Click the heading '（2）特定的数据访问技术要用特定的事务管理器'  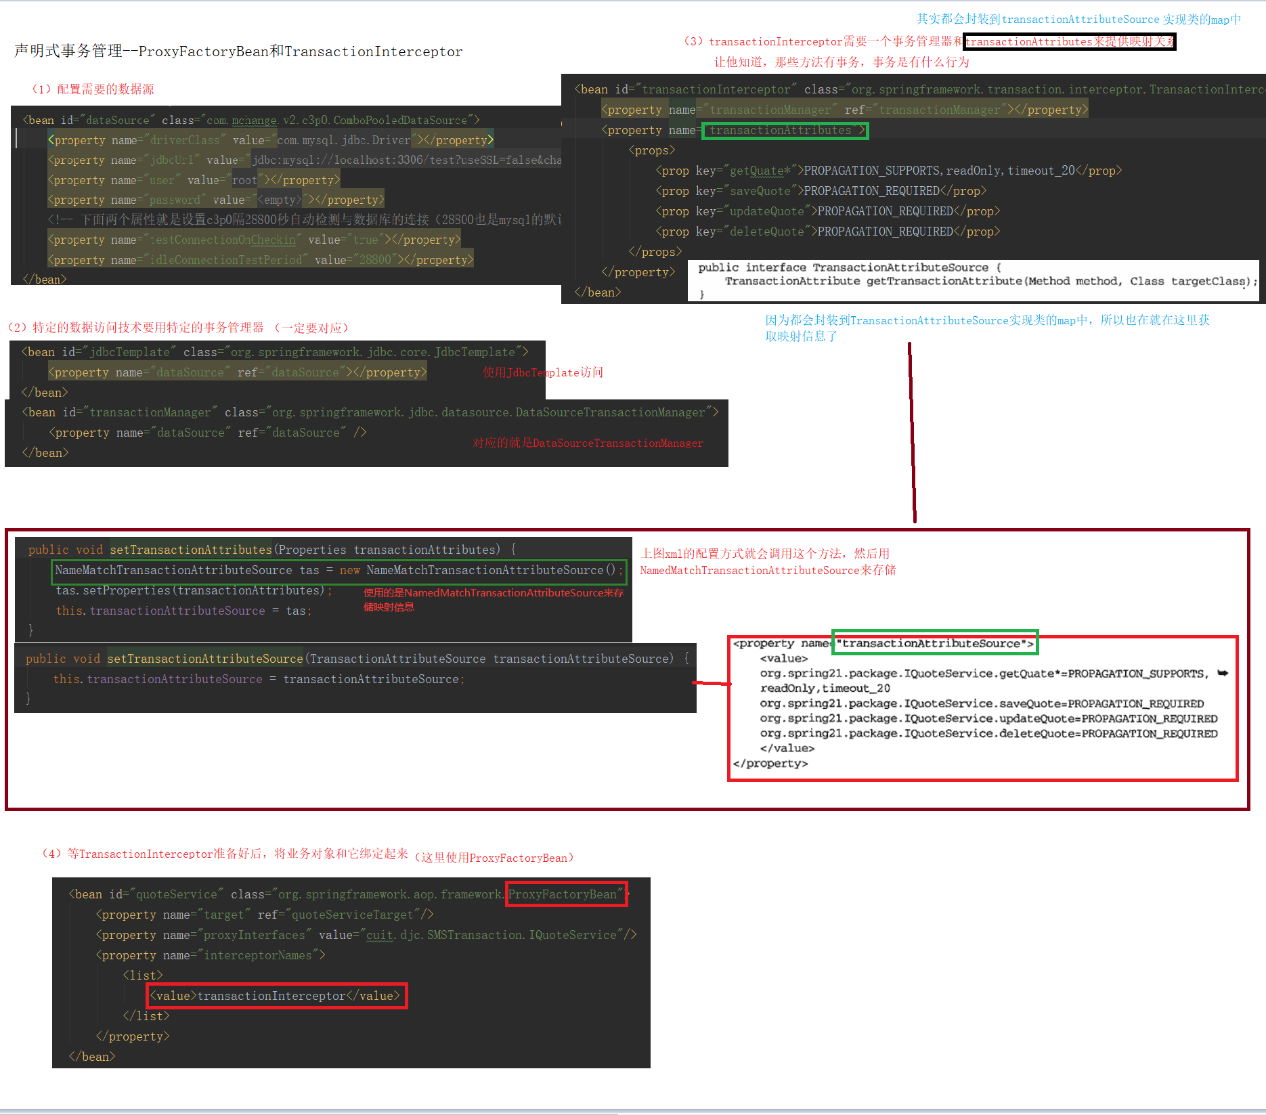click(135, 328)
